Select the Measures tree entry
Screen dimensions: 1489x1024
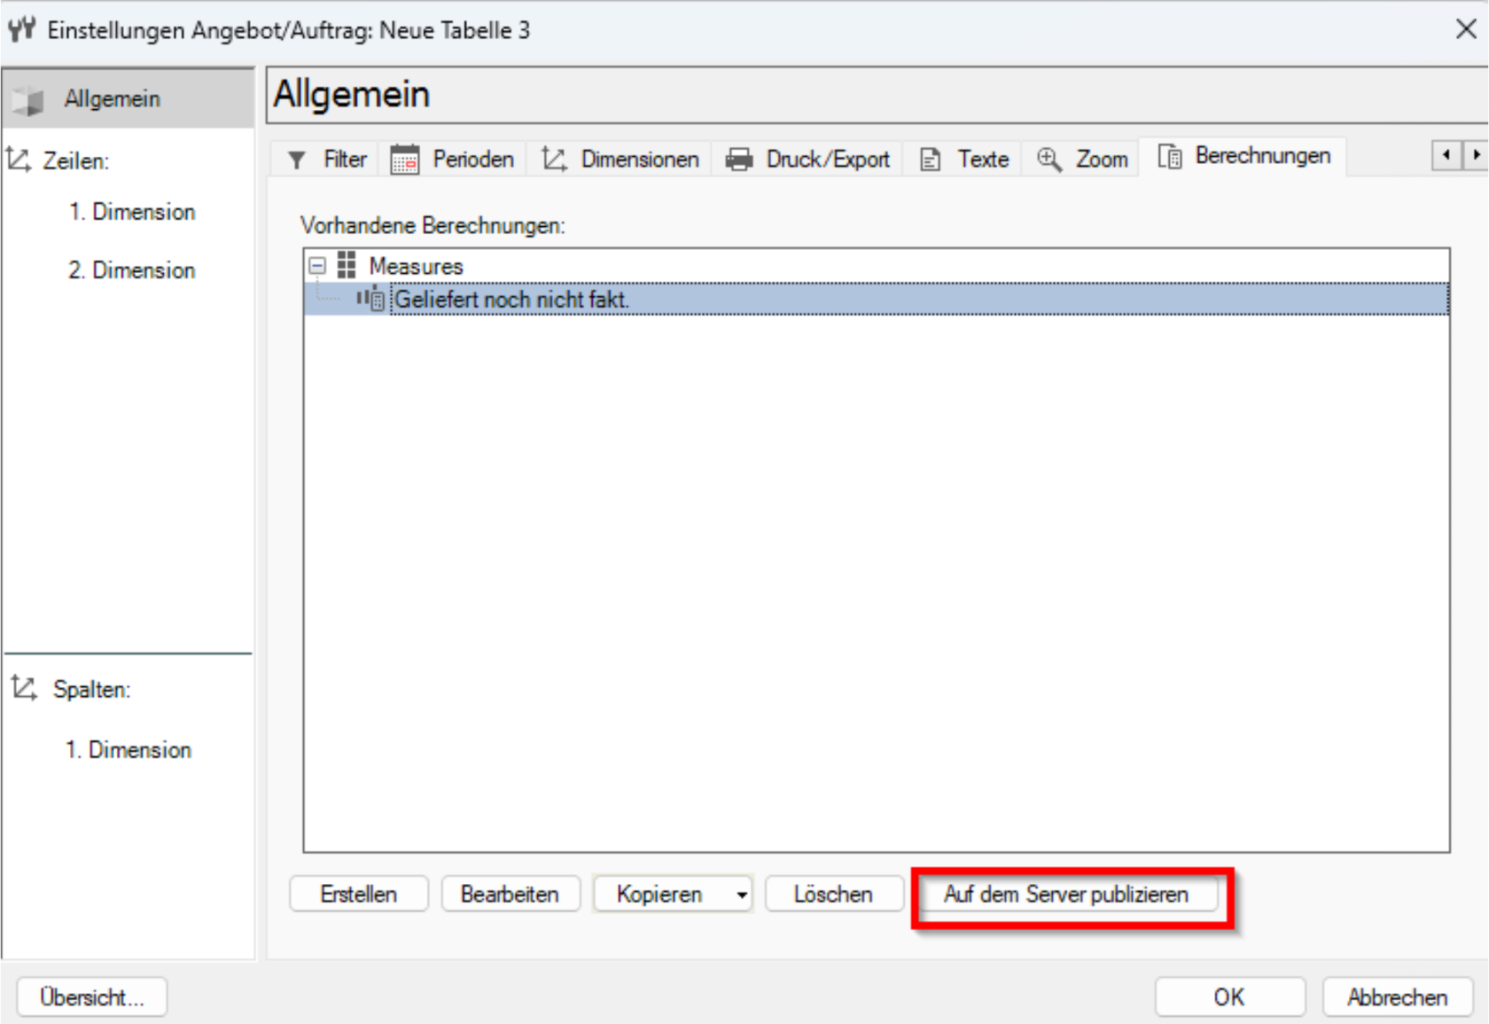click(x=416, y=266)
